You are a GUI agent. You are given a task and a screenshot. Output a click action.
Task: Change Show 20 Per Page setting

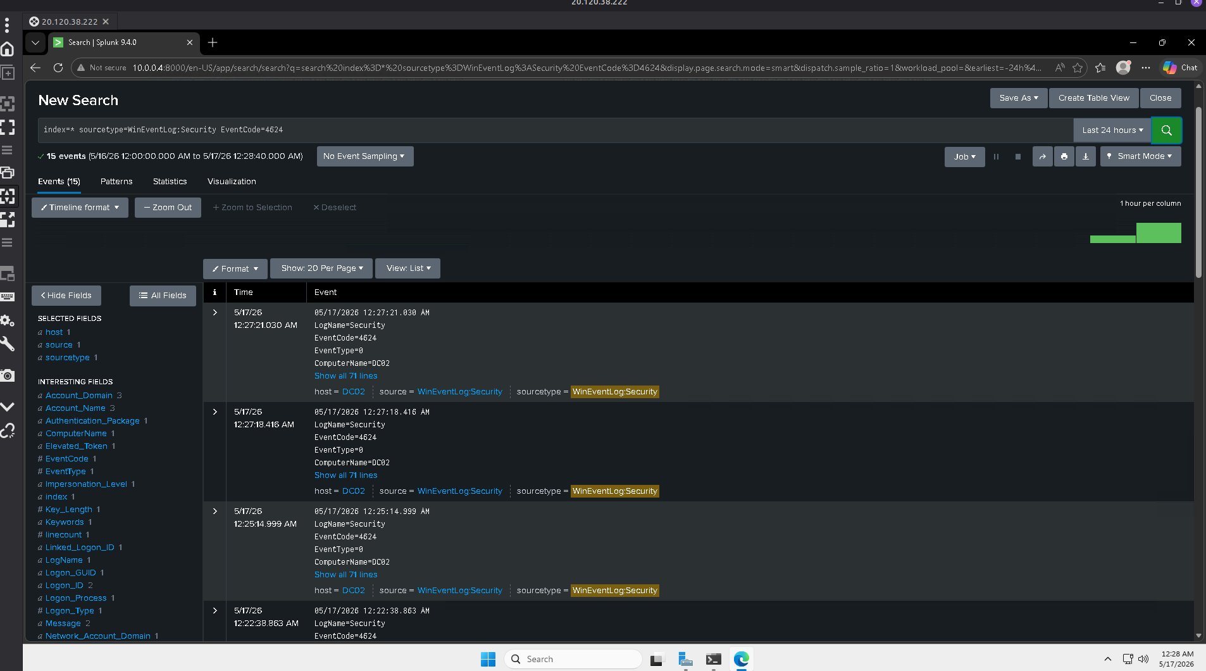[x=321, y=268]
